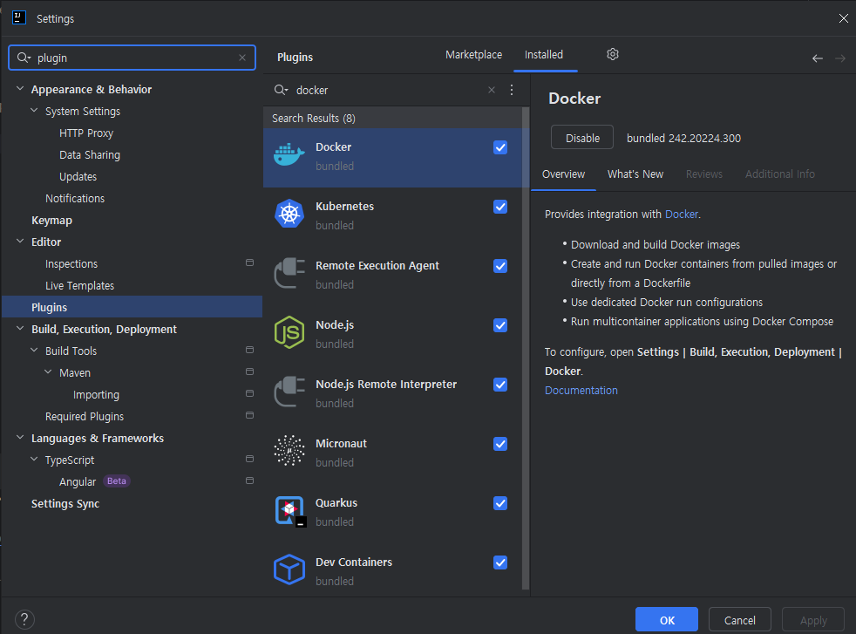This screenshot has height=634, width=856.
Task: Collapse the Languages & Frameworks section
Action: pos(20,438)
